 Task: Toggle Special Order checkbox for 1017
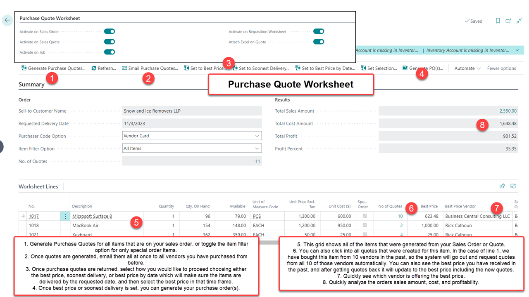coord(364,216)
